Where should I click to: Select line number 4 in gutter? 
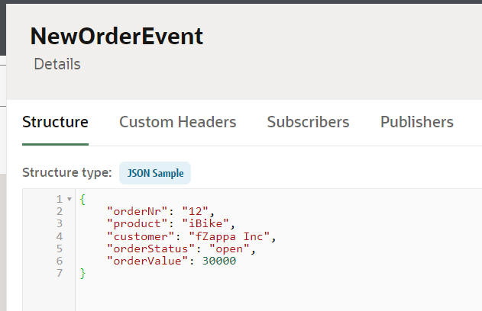tap(59, 236)
